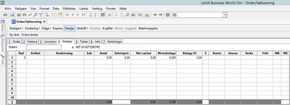Click the binoculars find icon

point(25,15)
